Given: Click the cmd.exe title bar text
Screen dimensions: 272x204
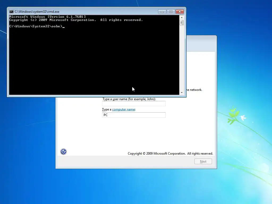Looking at the screenshot, I should click(37, 12).
